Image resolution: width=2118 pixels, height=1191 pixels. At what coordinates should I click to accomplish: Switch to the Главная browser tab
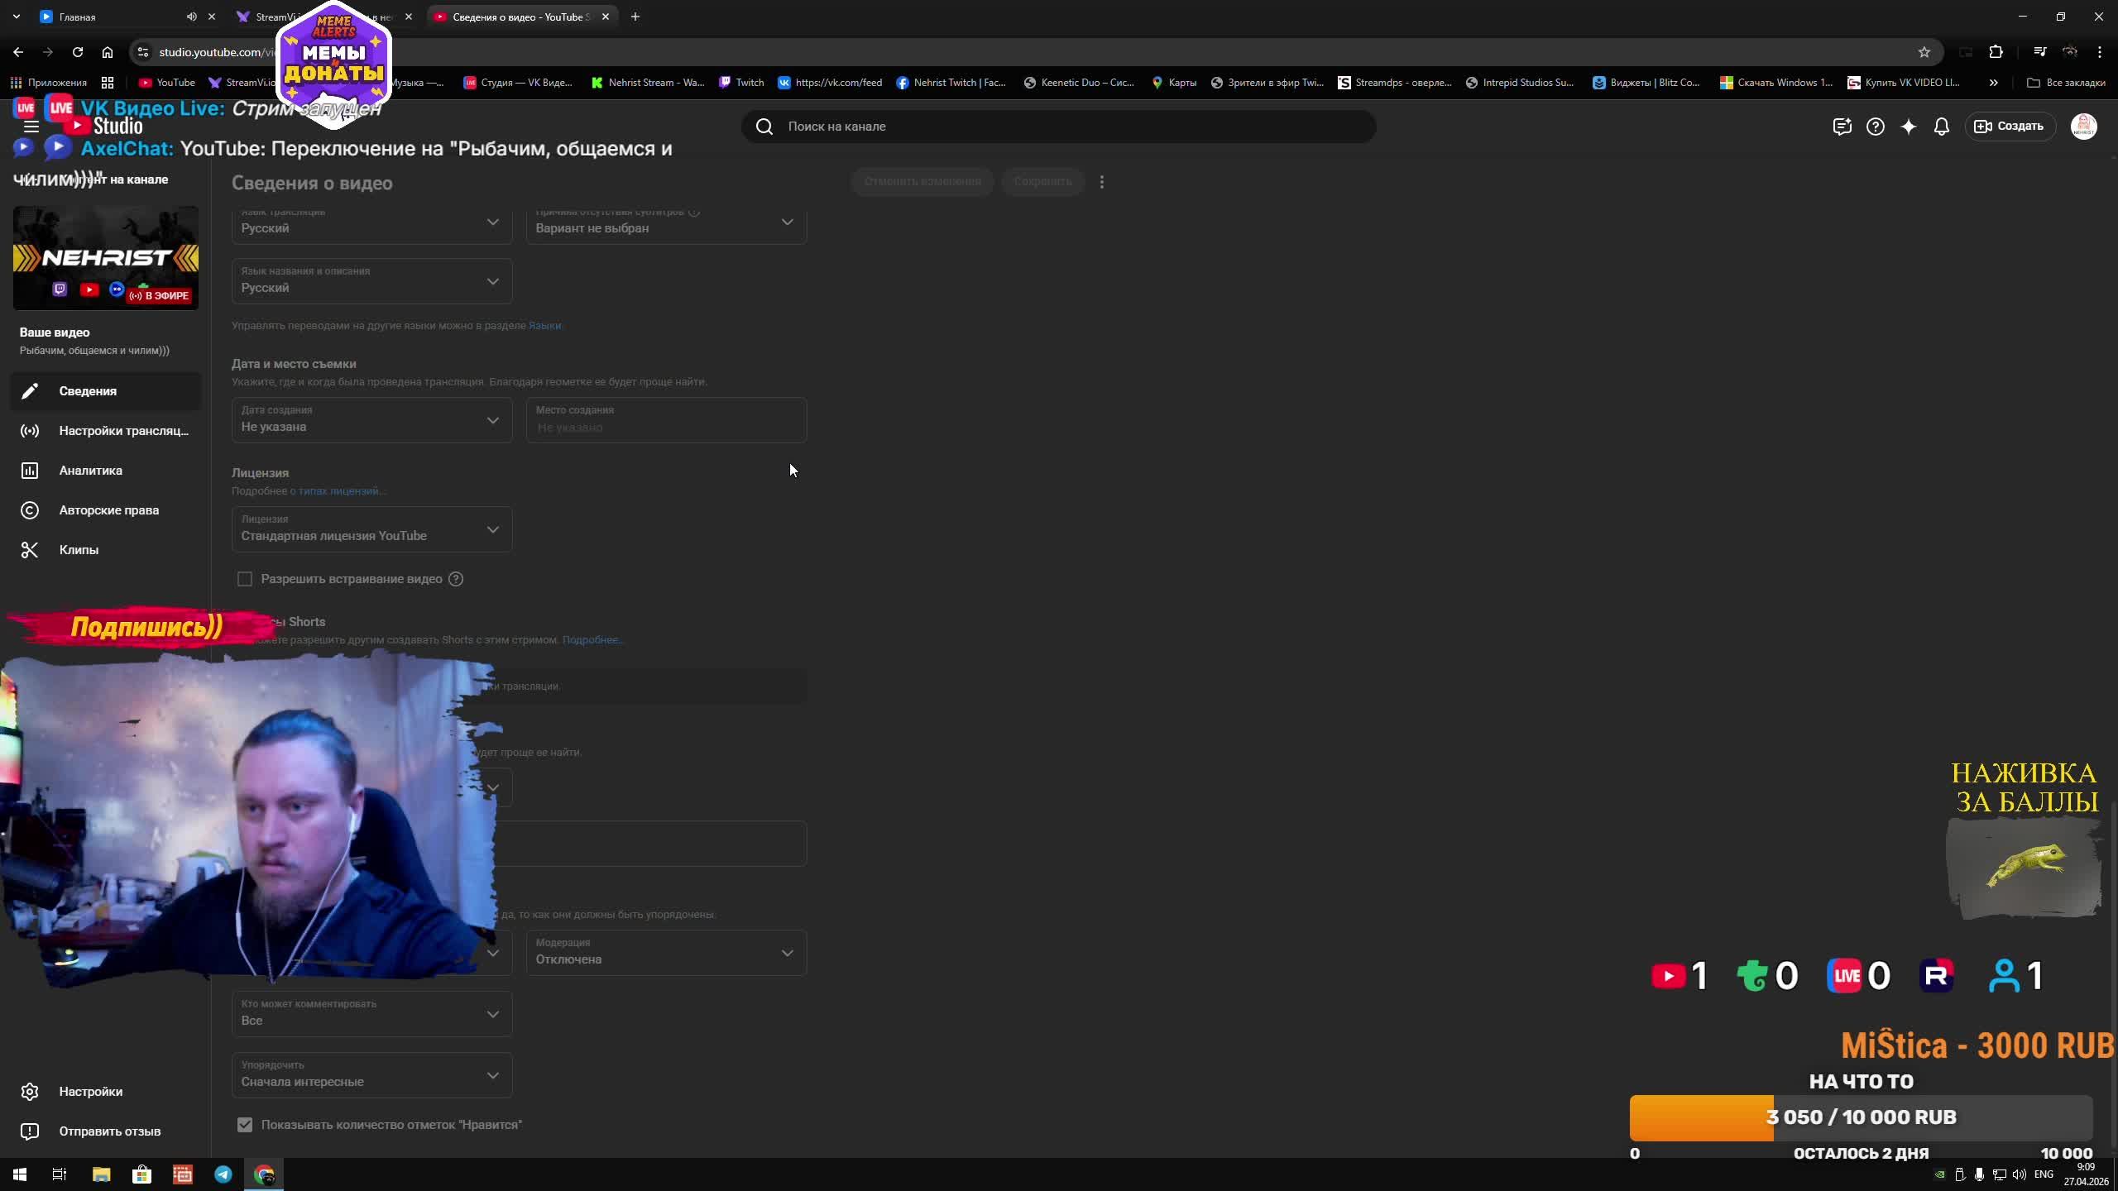click(x=116, y=17)
